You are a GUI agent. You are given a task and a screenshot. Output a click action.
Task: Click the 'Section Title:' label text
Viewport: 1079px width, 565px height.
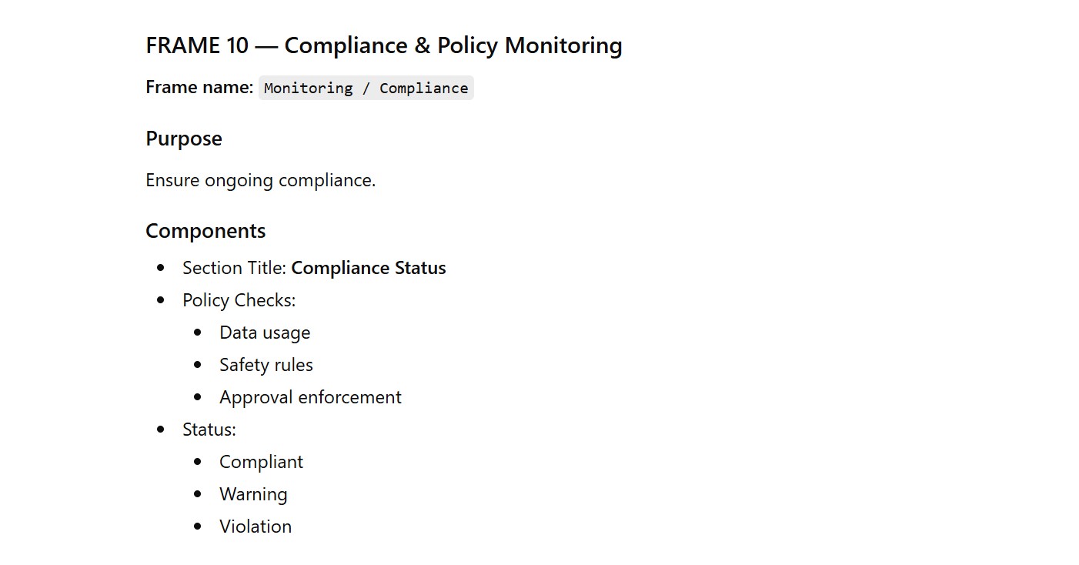234,268
